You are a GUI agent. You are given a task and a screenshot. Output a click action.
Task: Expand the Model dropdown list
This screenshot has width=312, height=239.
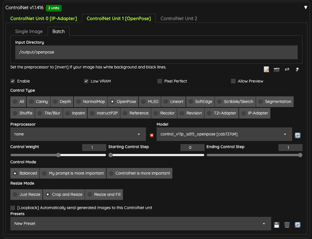224,134
